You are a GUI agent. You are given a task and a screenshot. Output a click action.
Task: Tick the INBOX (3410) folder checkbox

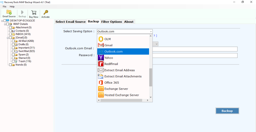[11, 34]
